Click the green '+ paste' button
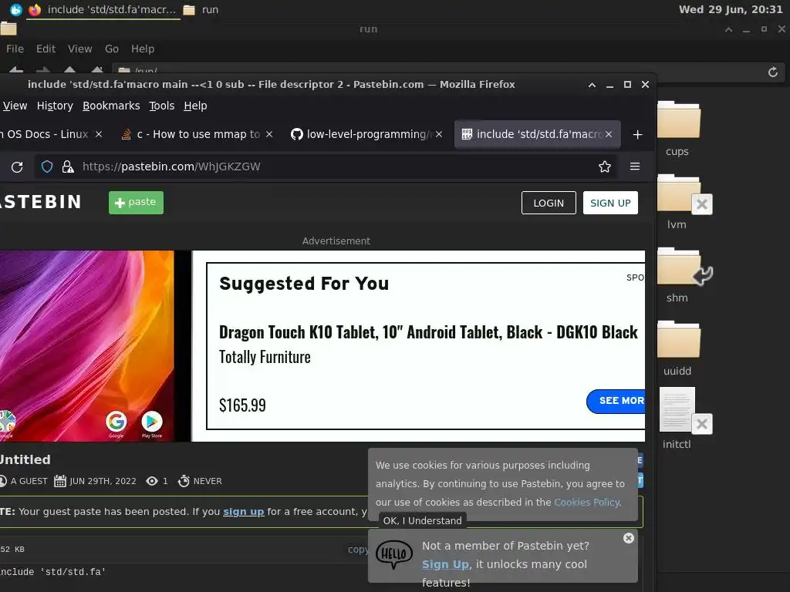Image resolution: width=790 pixels, height=592 pixels. point(136,203)
